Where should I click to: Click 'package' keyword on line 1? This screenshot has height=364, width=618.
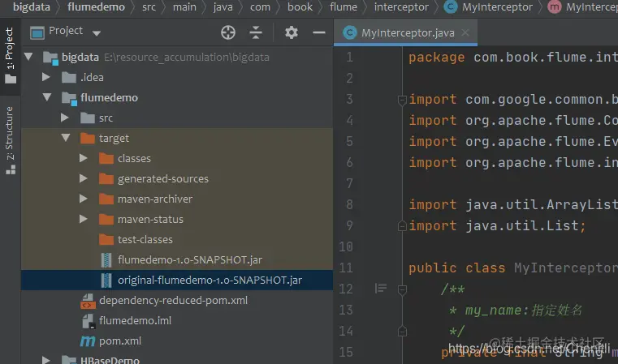tap(436, 58)
